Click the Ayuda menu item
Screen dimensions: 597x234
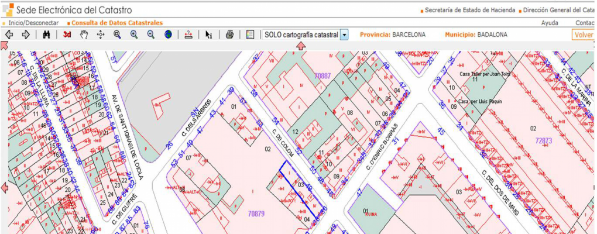[549, 22]
